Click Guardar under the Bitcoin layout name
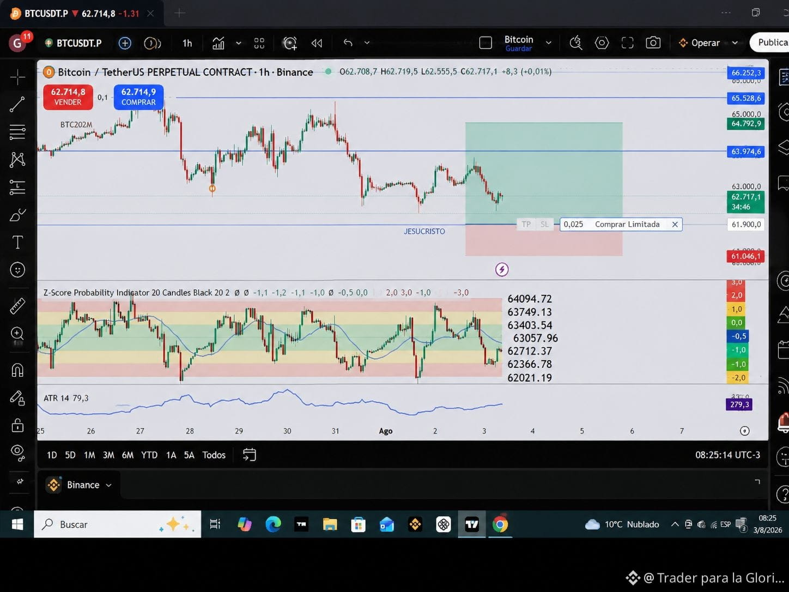 [519, 49]
